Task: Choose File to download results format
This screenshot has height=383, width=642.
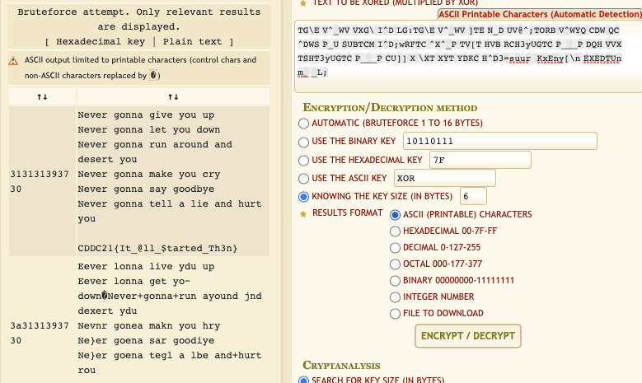Action: [395, 314]
